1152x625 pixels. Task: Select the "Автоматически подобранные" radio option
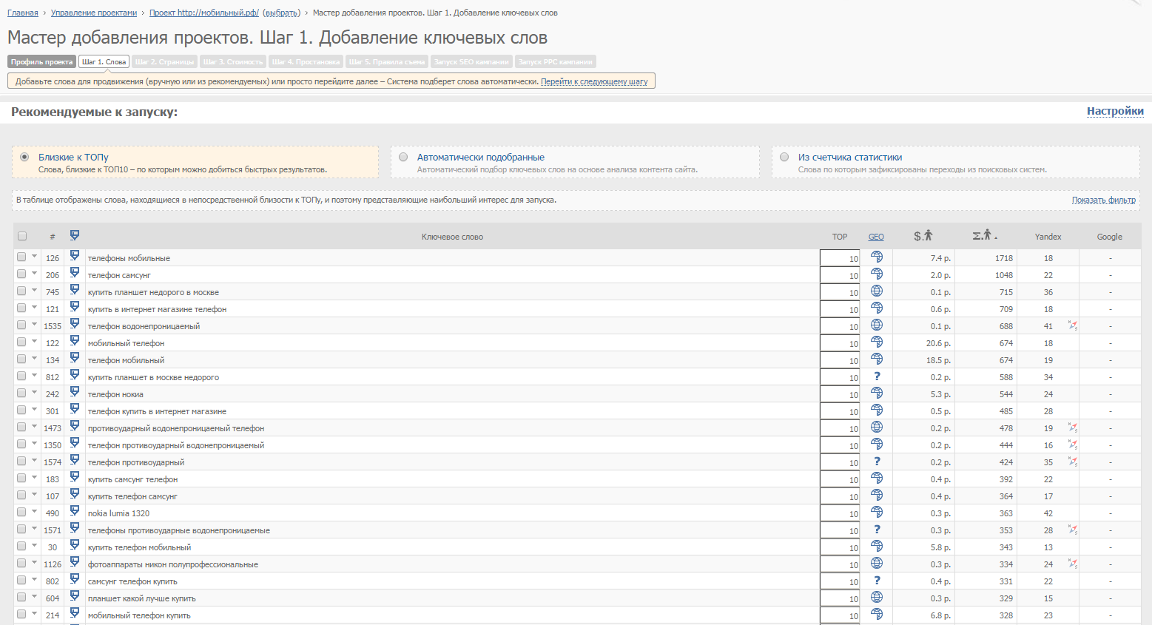[403, 157]
